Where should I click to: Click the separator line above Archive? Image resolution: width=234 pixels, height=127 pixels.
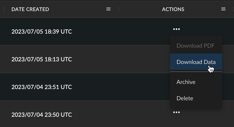point(196,72)
